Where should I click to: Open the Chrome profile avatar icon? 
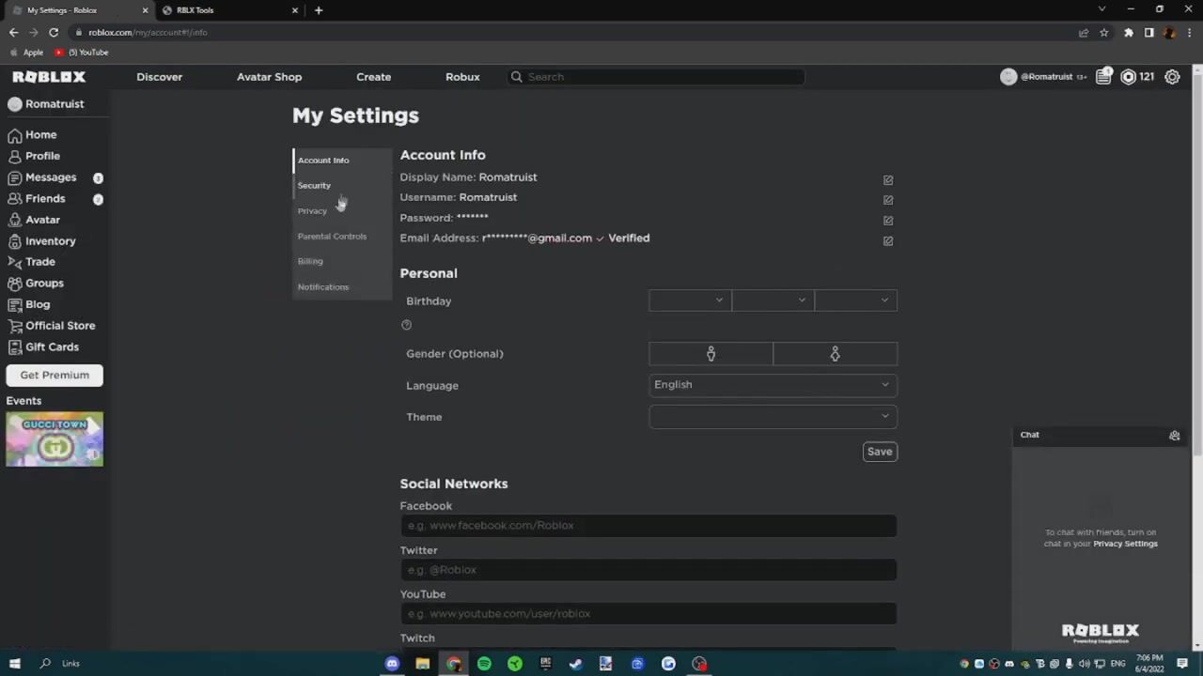point(1169,32)
